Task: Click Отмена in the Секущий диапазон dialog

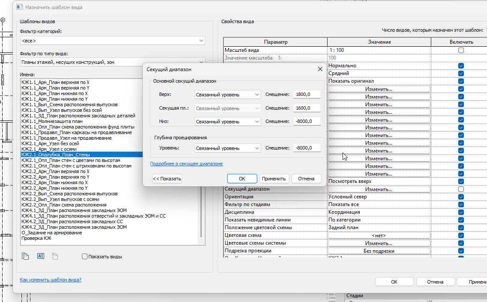Action: [306, 179]
